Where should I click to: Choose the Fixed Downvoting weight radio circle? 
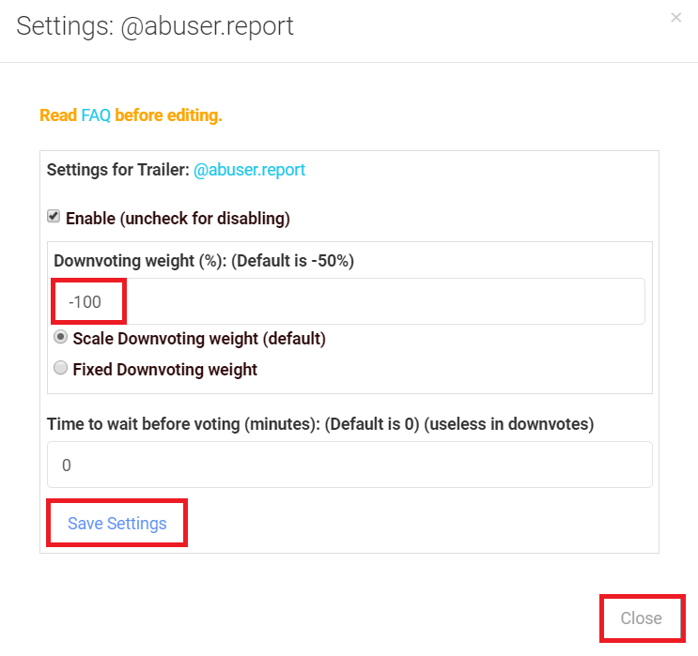(61, 368)
